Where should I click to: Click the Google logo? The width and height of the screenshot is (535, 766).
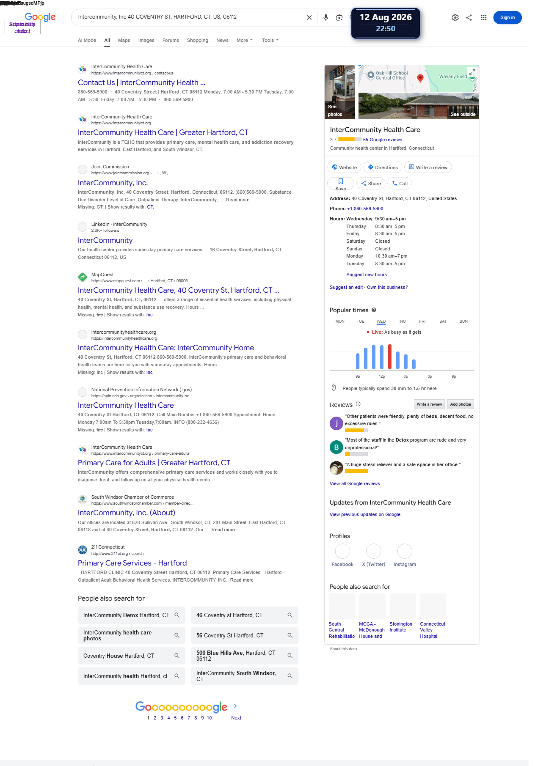40,17
